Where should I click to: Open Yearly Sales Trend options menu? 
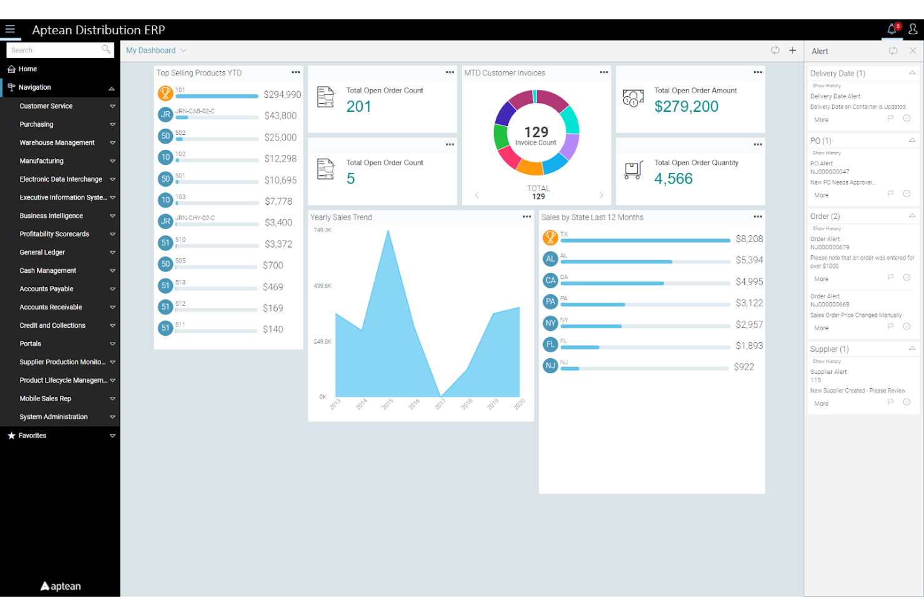click(527, 217)
